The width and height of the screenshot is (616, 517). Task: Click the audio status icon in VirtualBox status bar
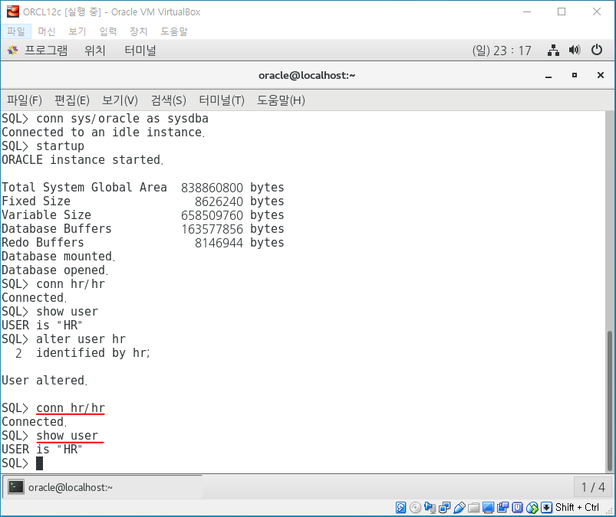pos(430,507)
